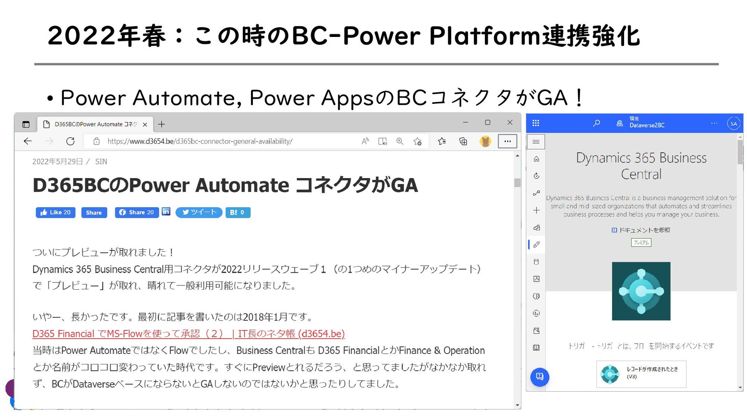View site information lock icon
Screen dimensions: 747x420
click(96, 141)
